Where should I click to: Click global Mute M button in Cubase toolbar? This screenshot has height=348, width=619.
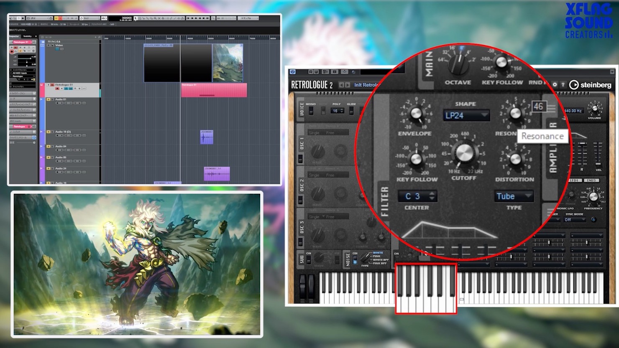56,18
